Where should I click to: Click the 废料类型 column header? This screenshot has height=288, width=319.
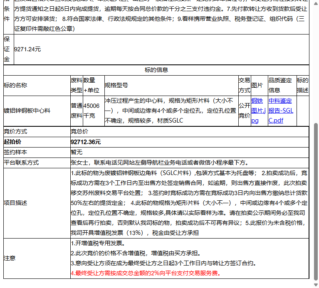[77, 85]
